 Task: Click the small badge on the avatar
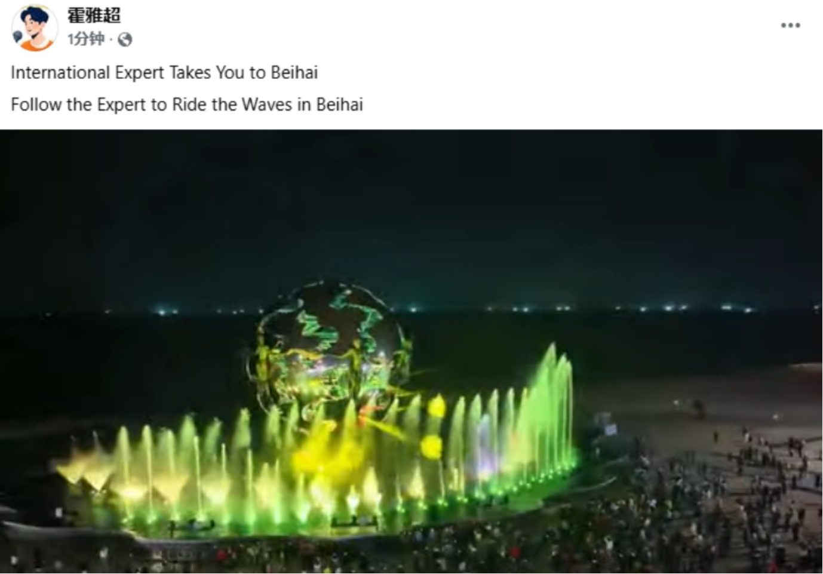(17, 38)
